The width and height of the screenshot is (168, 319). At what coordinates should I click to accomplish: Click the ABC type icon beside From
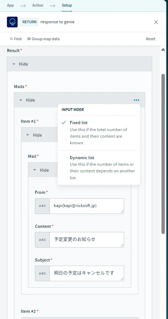tap(43, 206)
